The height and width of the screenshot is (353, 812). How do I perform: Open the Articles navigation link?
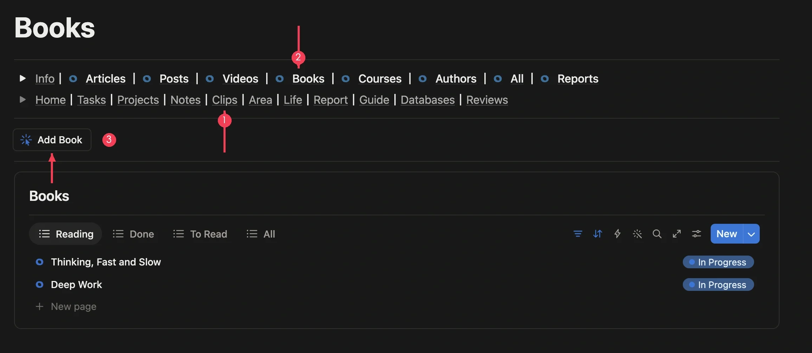(106, 79)
